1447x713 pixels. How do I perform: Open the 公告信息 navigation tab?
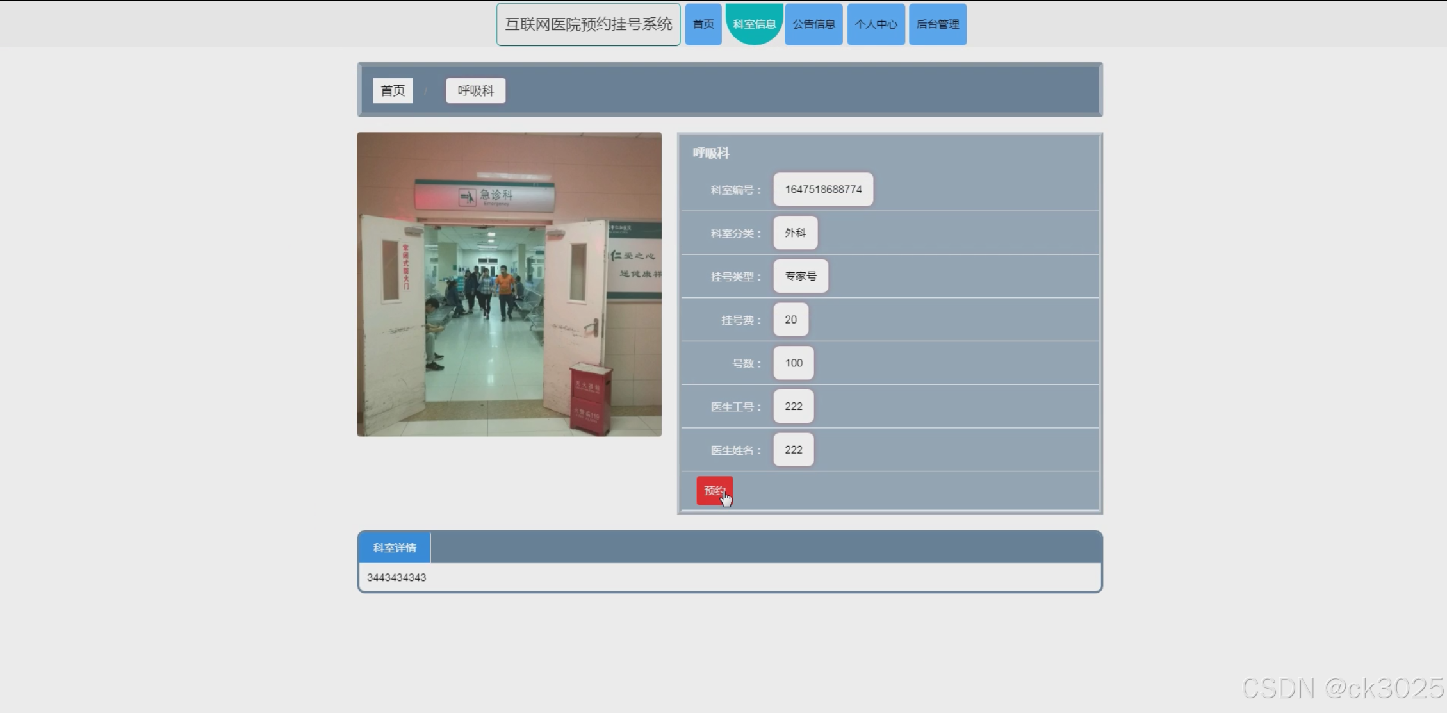point(813,24)
